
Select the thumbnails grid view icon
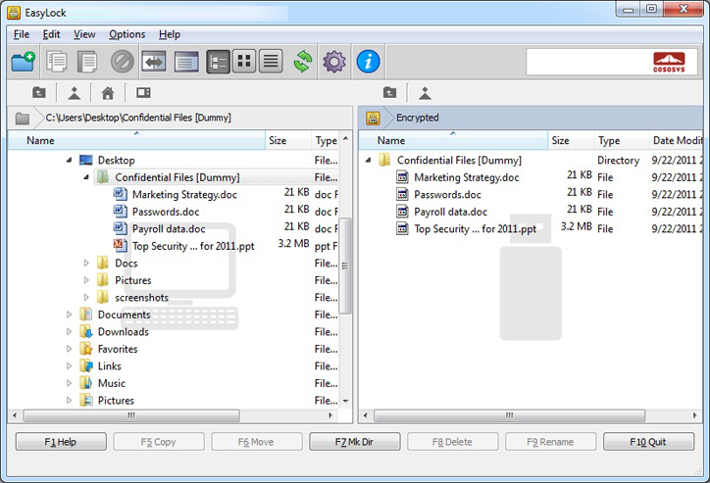[x=244, y=62]
